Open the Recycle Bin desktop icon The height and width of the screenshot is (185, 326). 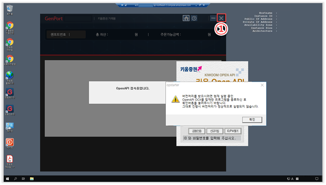coord(10,9)
